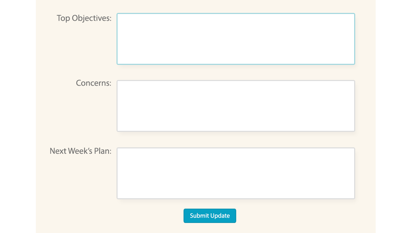
Task: Click the 'Next Week's Plan:' label
Action: [80, 151]
